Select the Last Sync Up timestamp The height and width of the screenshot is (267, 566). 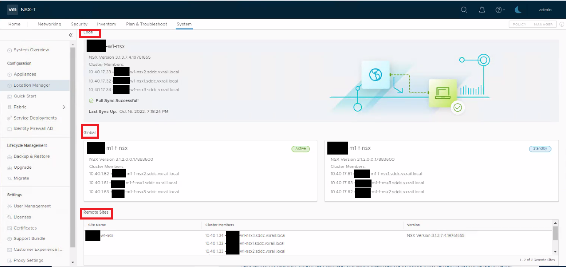coord(144,112)
